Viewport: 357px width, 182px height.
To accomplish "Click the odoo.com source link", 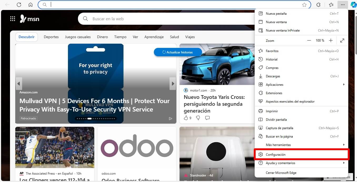I will 109,174.
